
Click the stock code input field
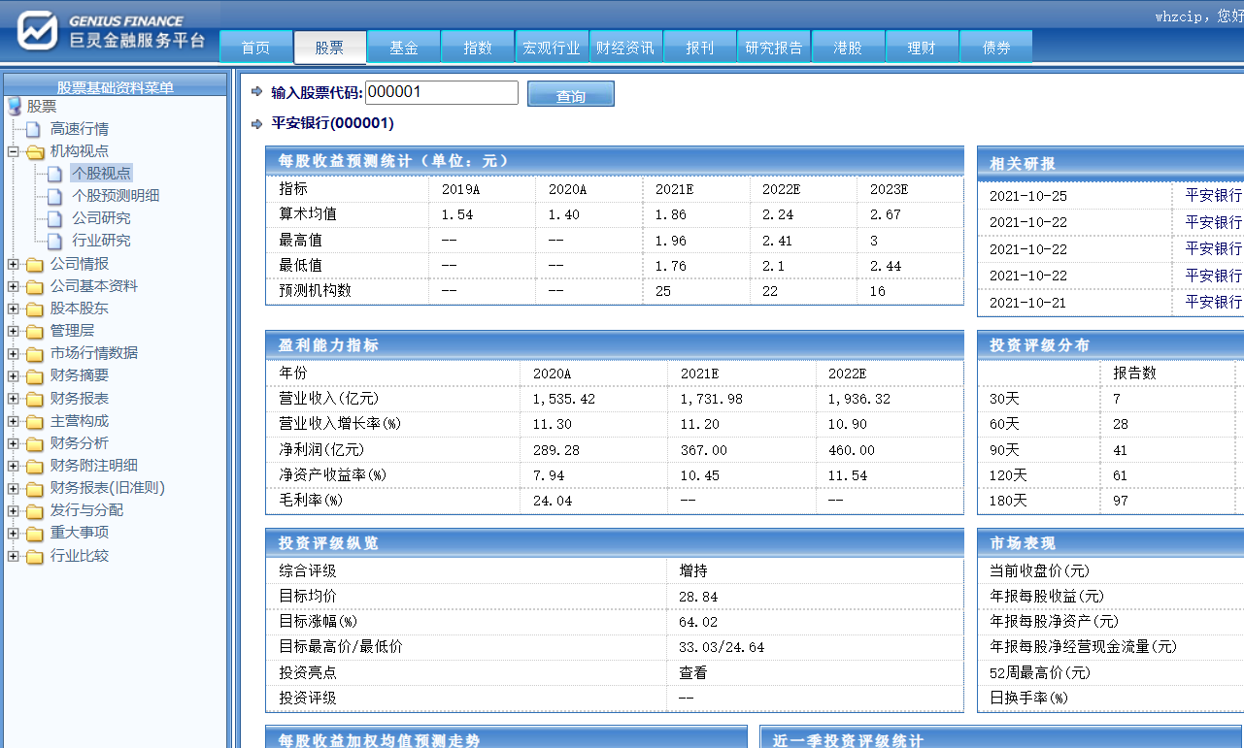[442, 92]
